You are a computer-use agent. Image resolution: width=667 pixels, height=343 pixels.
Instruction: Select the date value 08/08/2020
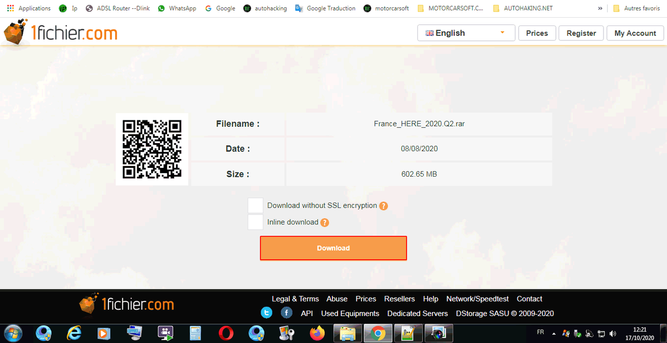419,149
